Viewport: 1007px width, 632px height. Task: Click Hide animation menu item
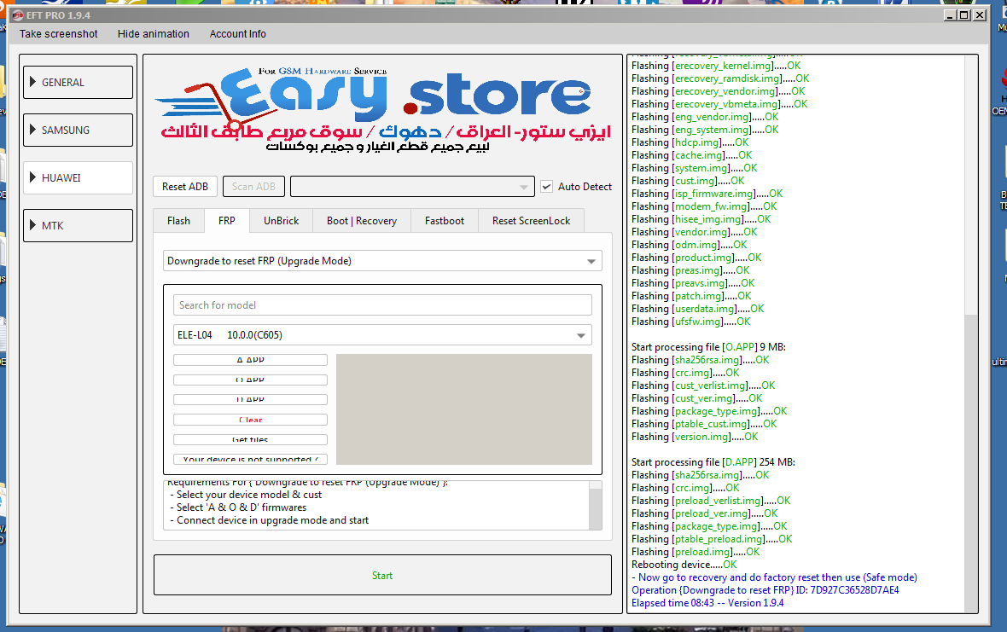154,34
